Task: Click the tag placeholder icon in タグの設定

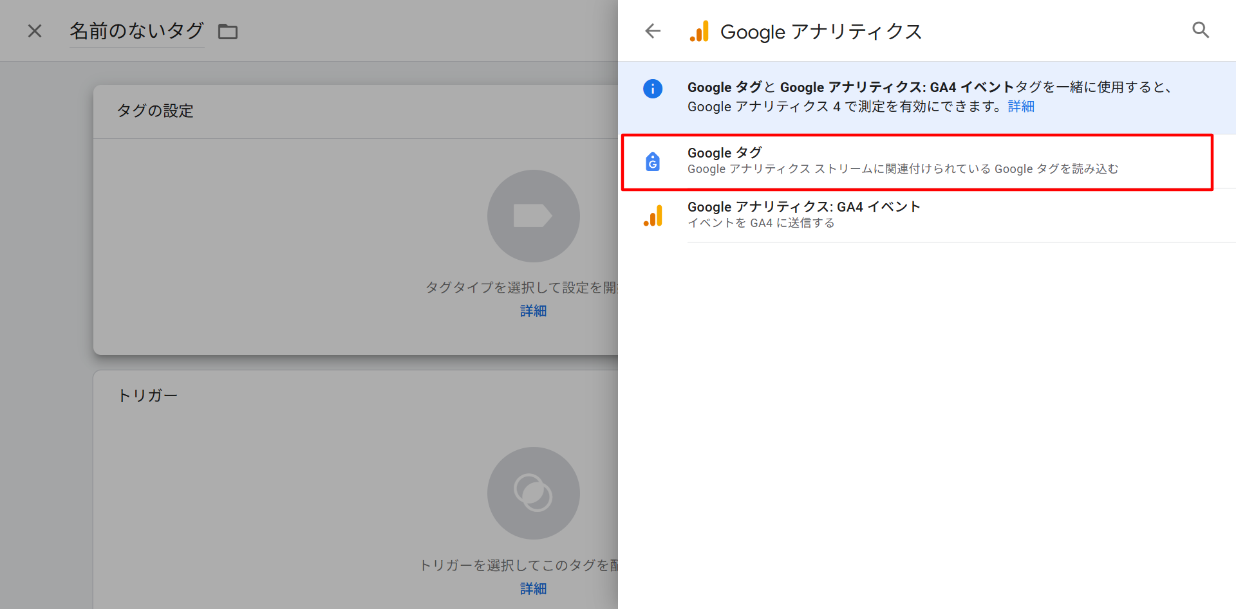Action: (533, 216)
